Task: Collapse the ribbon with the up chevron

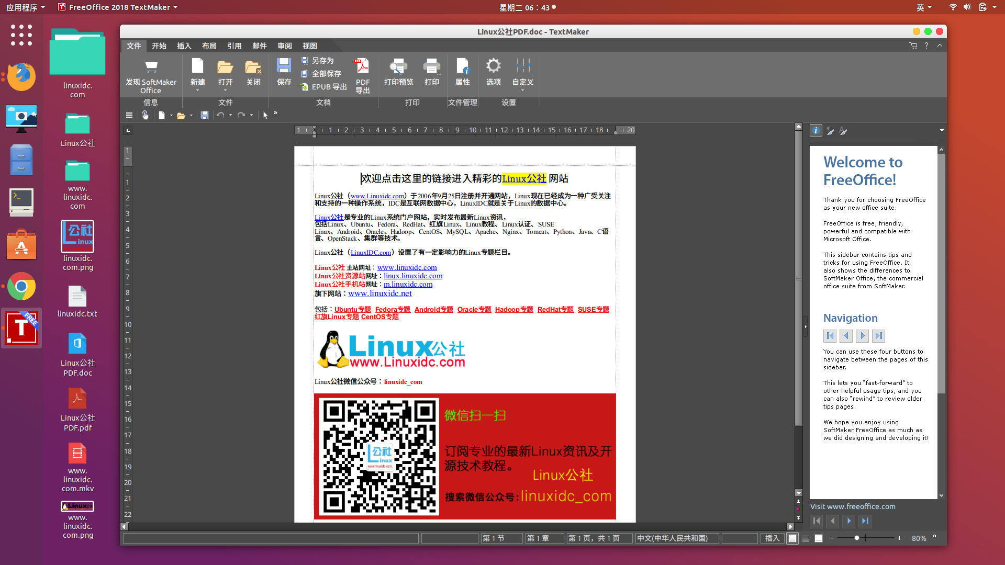Action: tap(940, 46)
